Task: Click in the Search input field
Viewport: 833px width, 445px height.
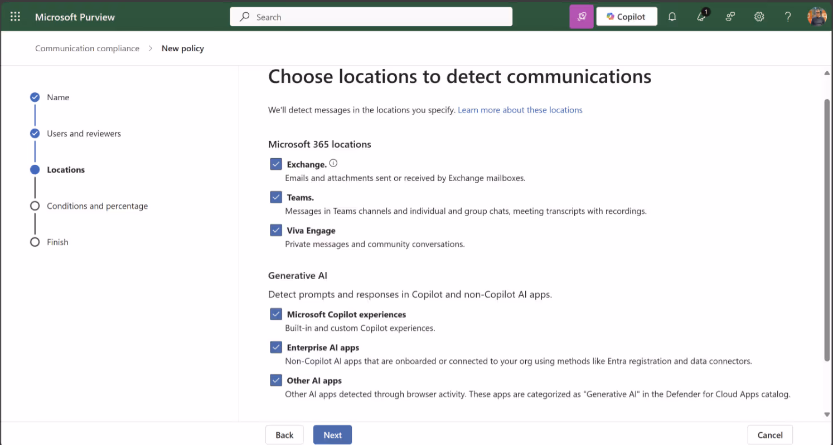Action: 371,17
